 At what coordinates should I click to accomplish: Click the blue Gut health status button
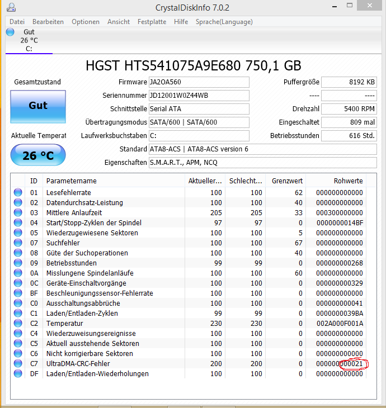pyautogui.click(x=38, y=107)
